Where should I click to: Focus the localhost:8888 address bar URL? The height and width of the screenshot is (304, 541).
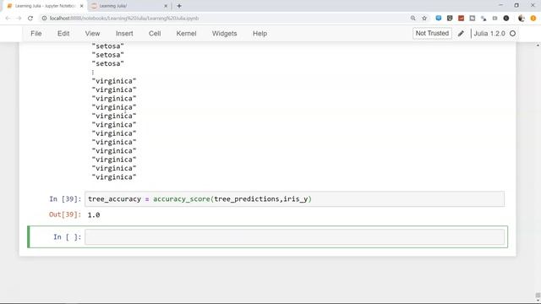pyautogui.click(x=124, y=19)
